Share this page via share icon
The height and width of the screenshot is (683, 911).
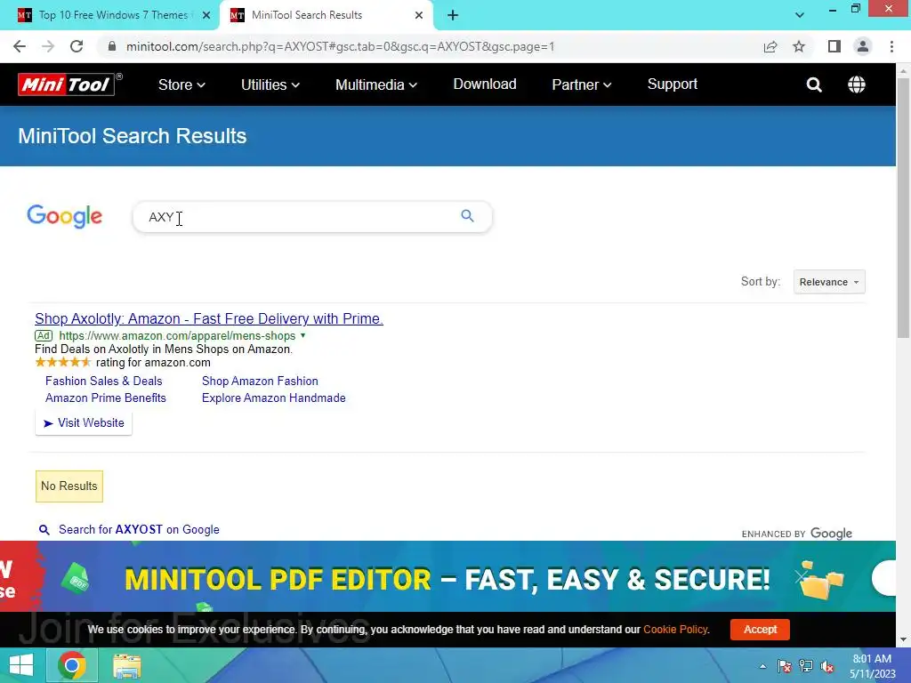pyautogui.click(x=770, y=46)
